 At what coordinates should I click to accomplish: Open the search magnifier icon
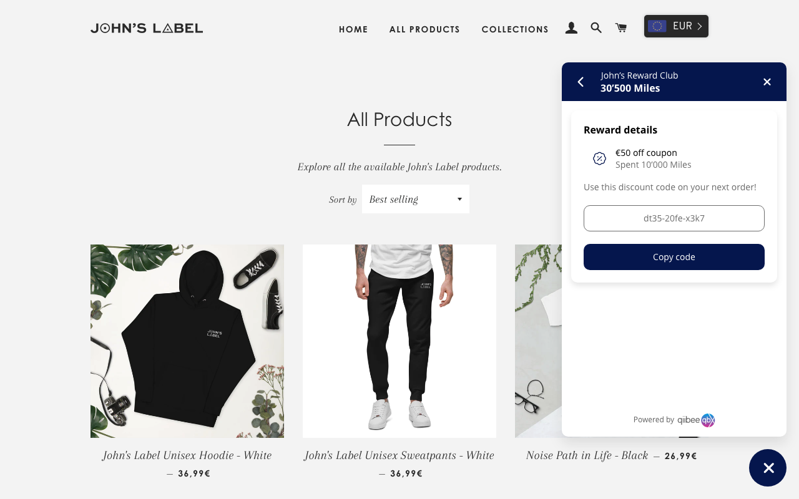pyautogui.click(x=596, y=28)
